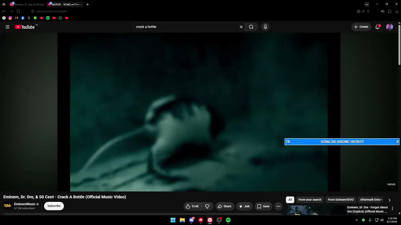Show hidden system tray icons

[357, 220]
